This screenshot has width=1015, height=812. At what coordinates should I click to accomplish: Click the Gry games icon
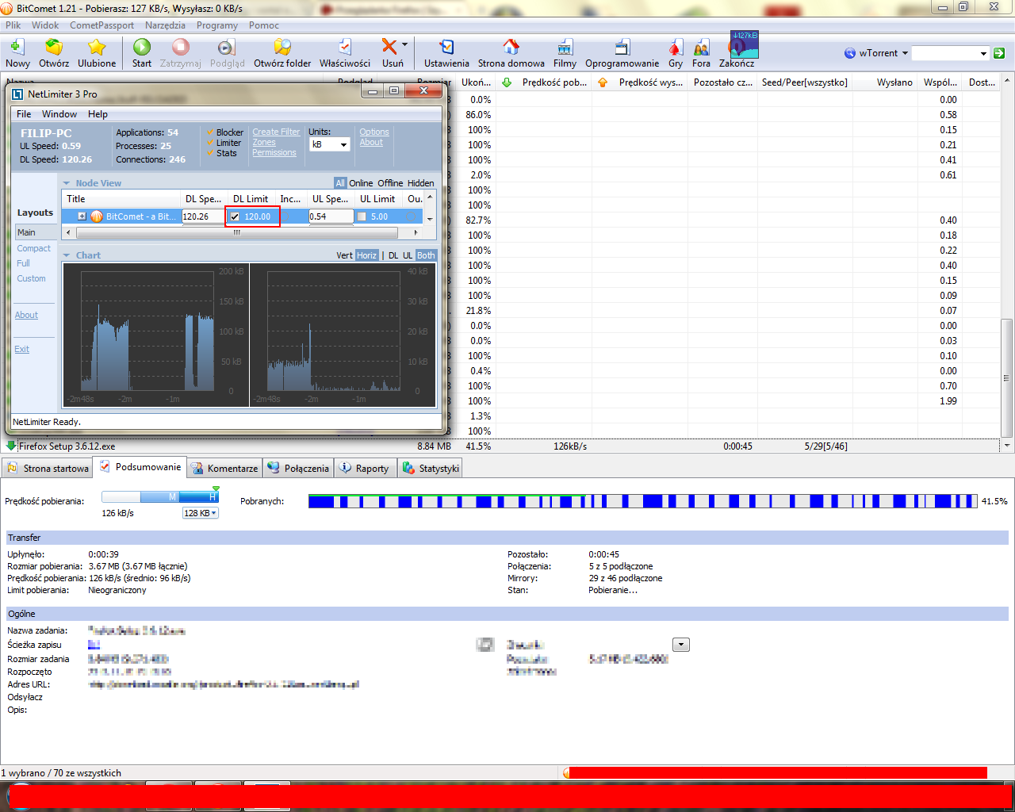tap(676, 47)
